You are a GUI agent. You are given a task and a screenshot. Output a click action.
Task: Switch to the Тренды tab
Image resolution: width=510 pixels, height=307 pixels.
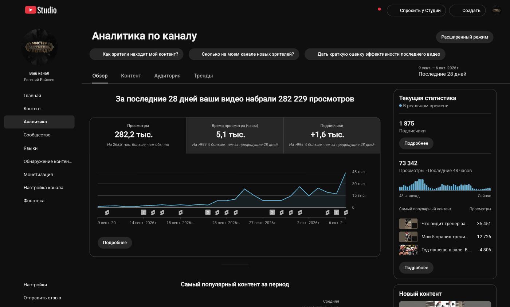tap(203, 76)
